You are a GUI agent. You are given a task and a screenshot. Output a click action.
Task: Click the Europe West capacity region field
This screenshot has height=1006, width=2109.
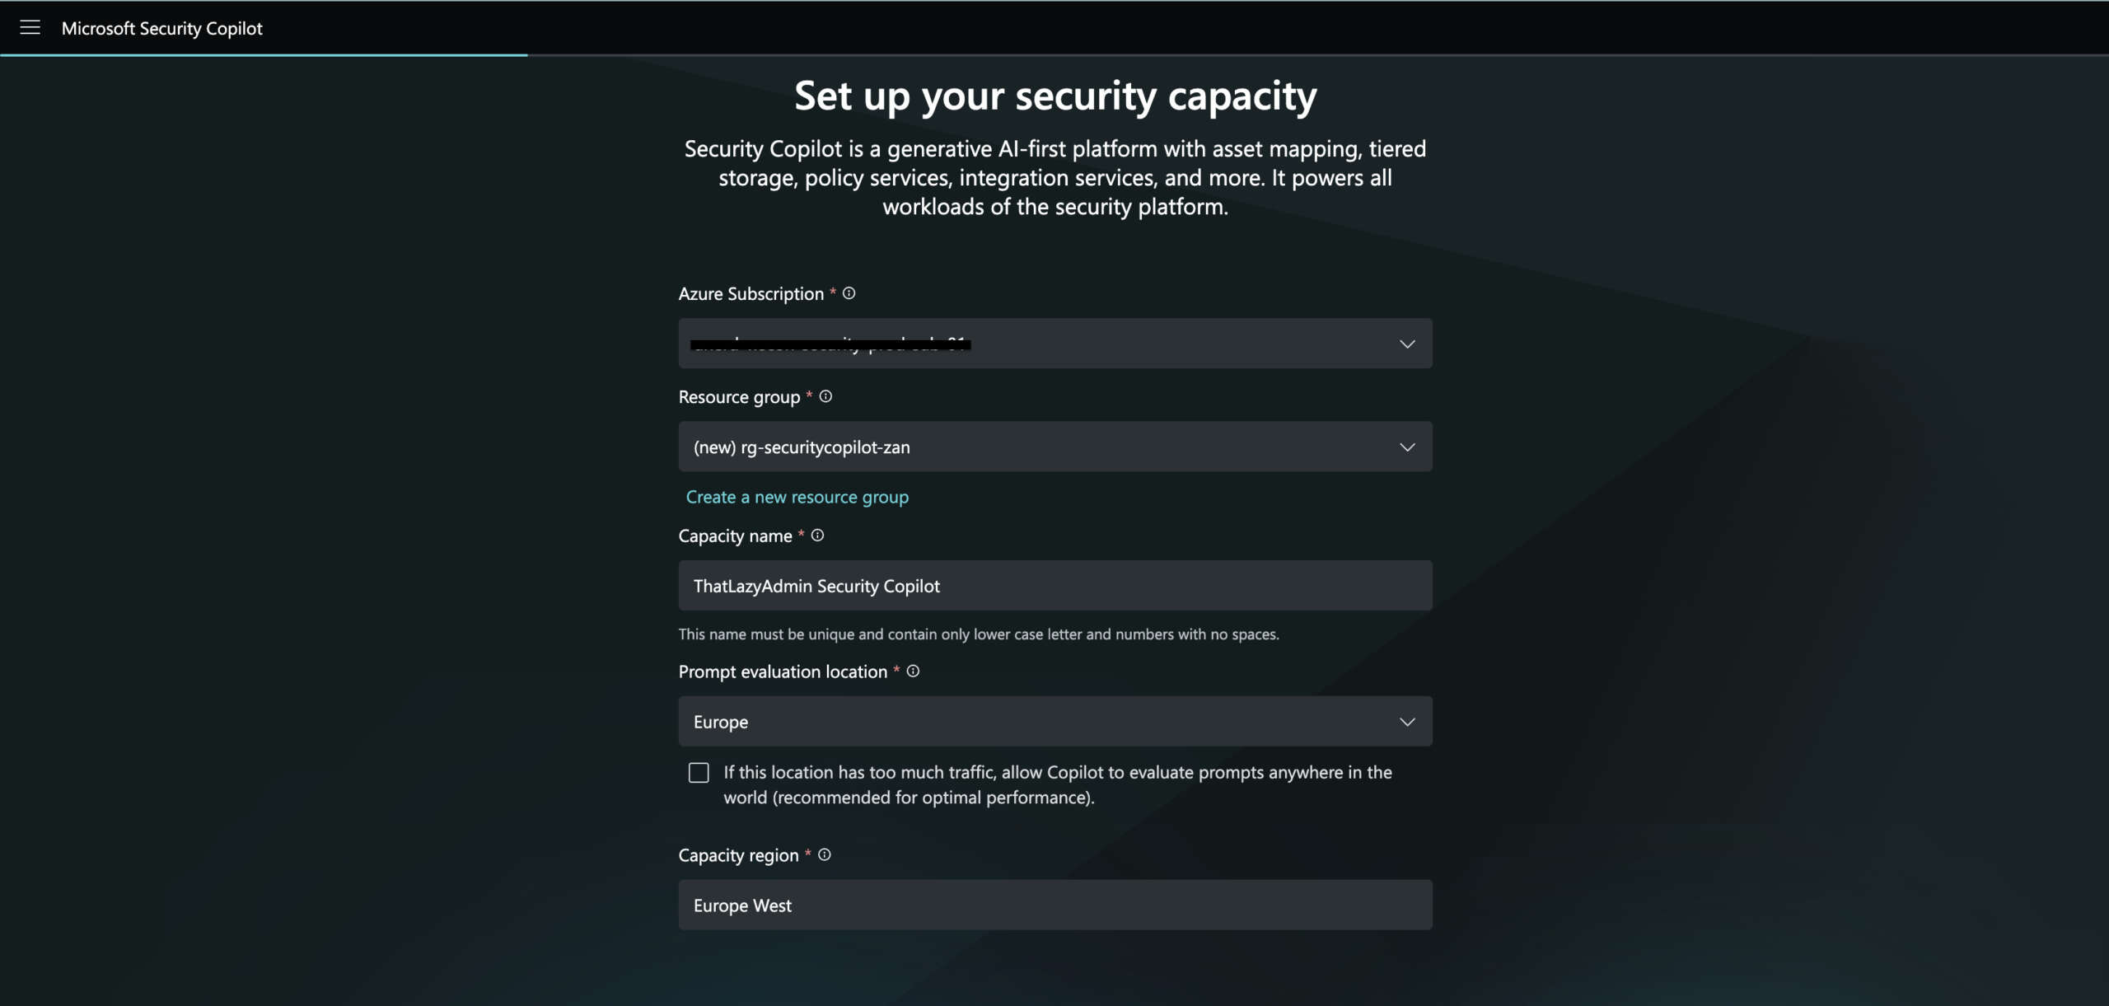point(1054,905)
